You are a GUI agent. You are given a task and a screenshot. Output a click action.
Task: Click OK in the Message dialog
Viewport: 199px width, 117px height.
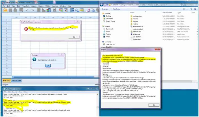48,66
